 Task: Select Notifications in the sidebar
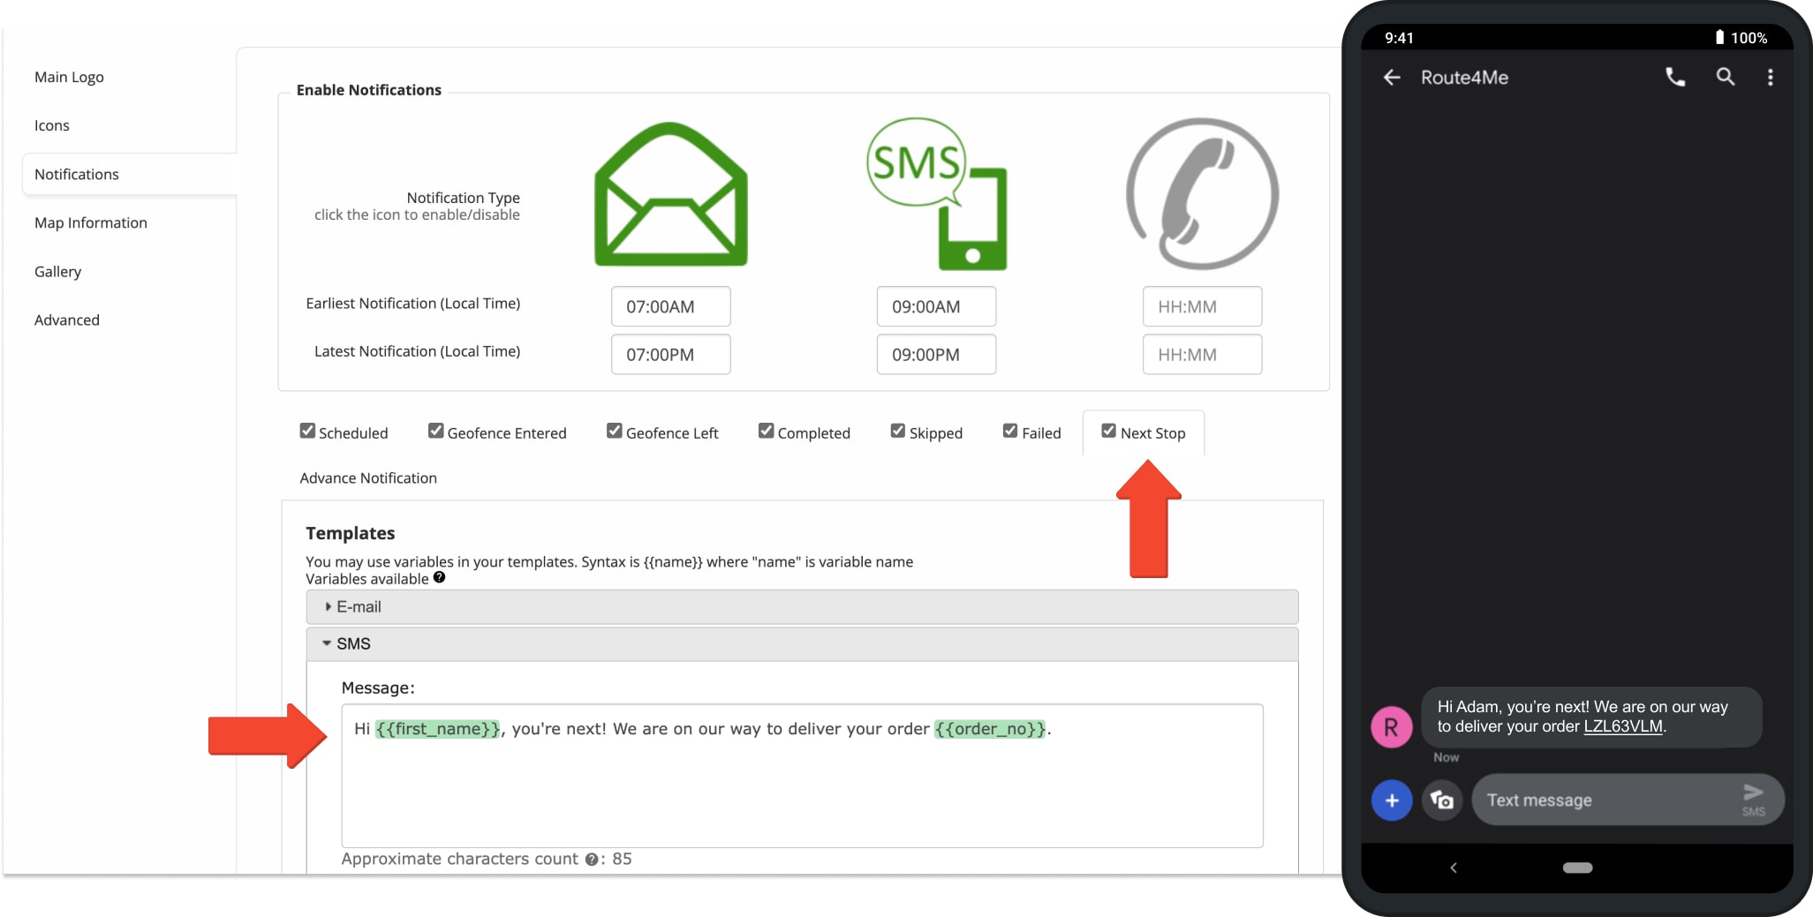129,175
